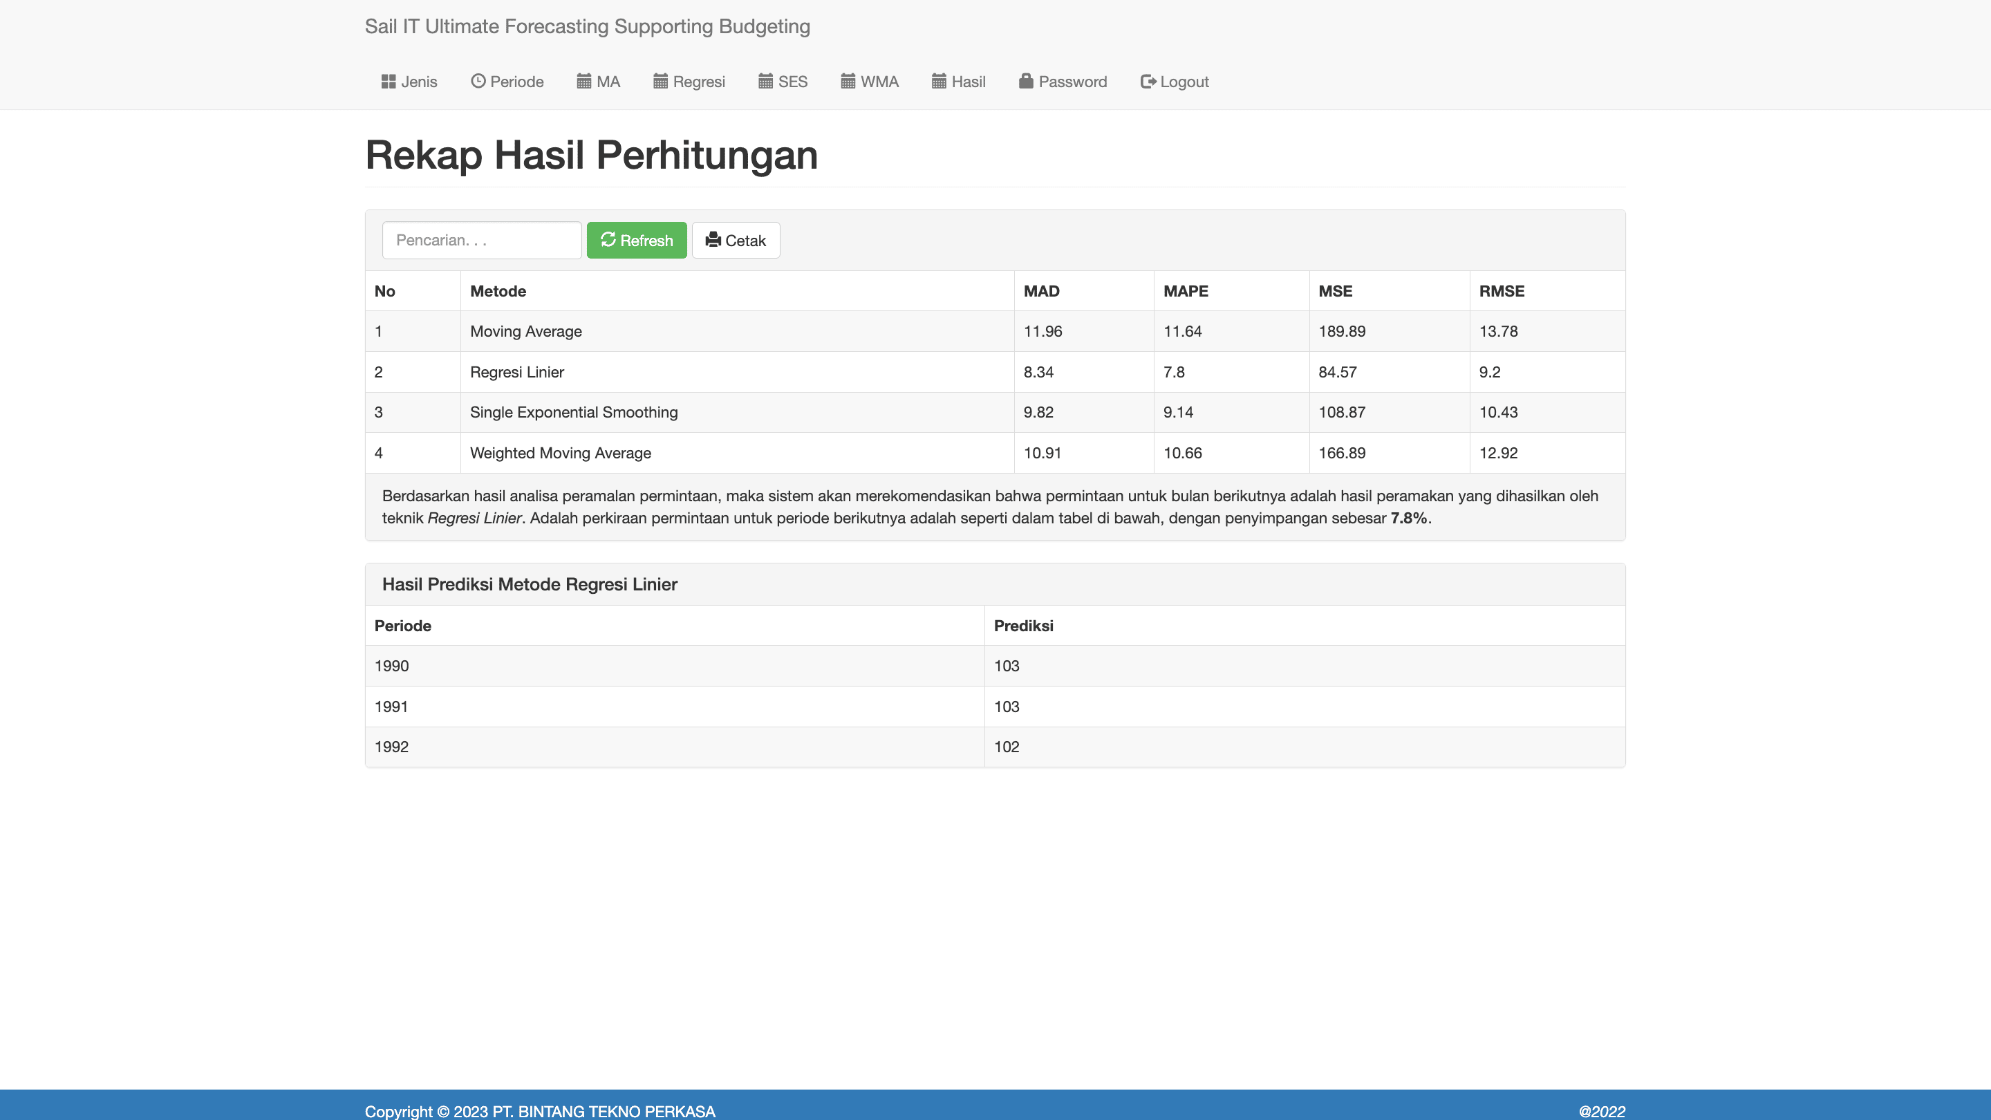
Task: Click the MAPE column header
Action: click(x=1186, y=291)
